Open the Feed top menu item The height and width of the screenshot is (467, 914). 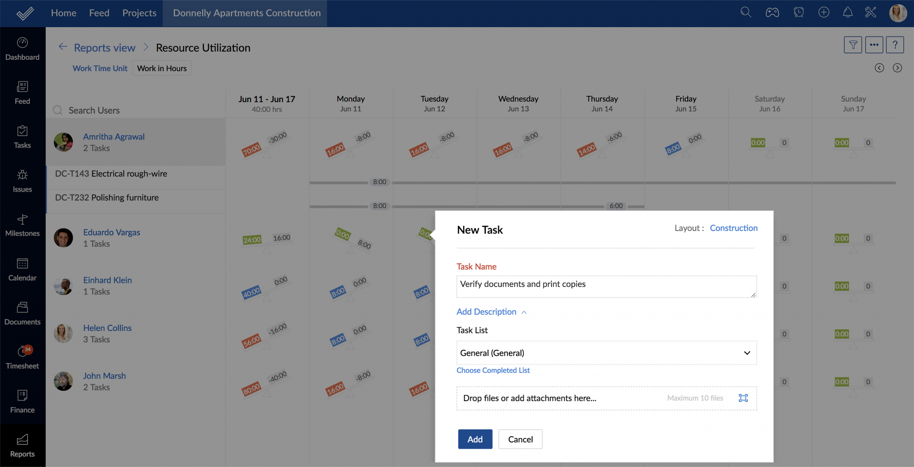click(99, 13)
